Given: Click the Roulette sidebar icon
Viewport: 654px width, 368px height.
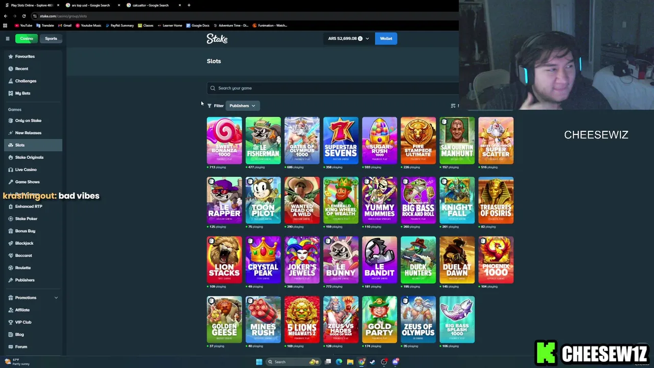Looking at the screenshot, I should (11, 268).
